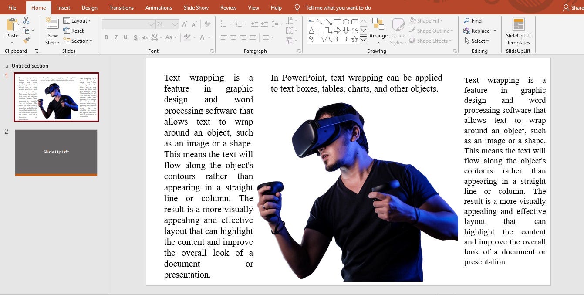Open the Animations tab
This screenshot has height=295, width=584.
pyautogui.click(x=159, y=8)
